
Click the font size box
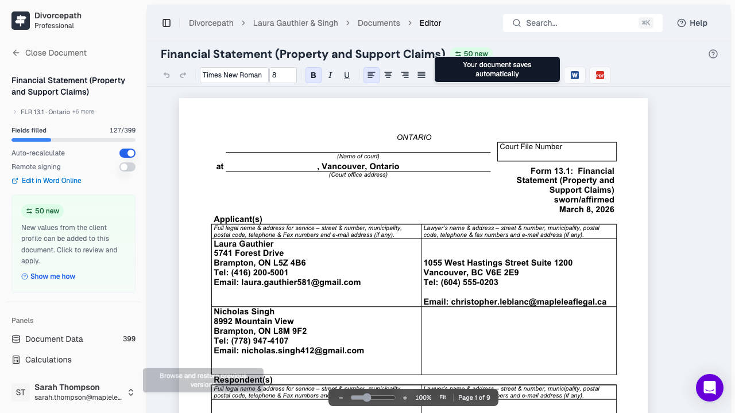(283, 75)
